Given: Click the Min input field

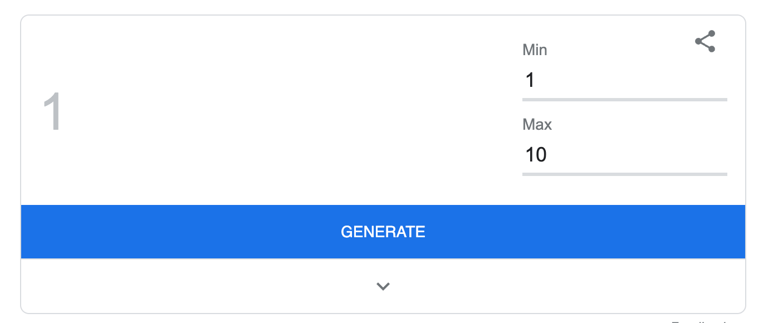Looking at the screenshot, I should [613, 80].
